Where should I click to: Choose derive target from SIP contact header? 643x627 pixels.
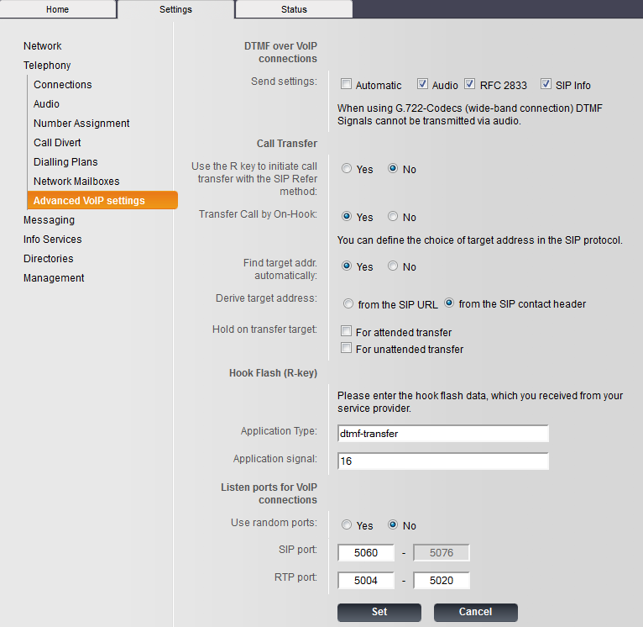[x=449, y=303]
